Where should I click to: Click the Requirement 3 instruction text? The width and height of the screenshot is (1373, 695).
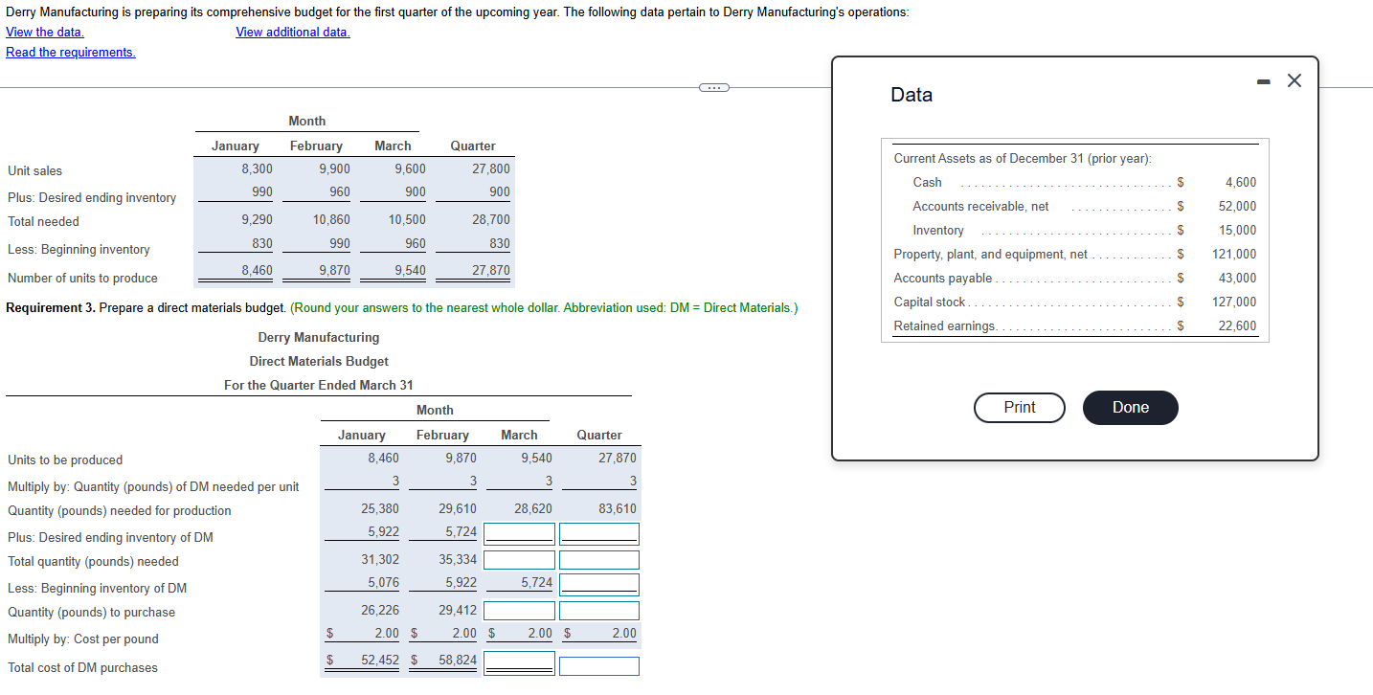click(x=402, y=308)
